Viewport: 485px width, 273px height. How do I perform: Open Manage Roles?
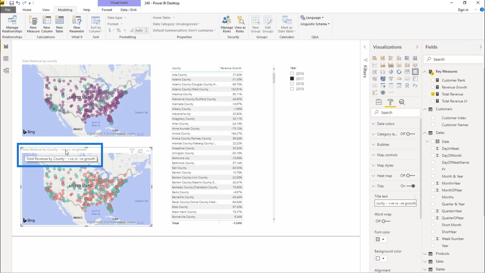[x=227, y=24]
